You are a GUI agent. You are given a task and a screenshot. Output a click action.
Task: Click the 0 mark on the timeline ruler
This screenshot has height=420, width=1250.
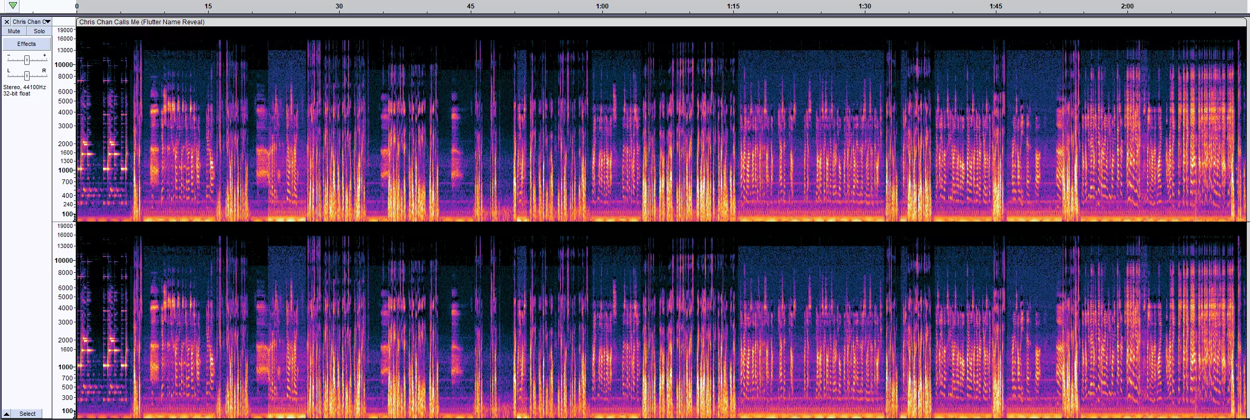[x=77, y=6]
